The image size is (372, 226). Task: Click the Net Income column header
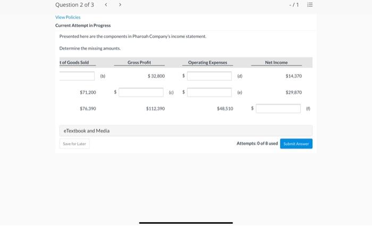click(276, 62)
